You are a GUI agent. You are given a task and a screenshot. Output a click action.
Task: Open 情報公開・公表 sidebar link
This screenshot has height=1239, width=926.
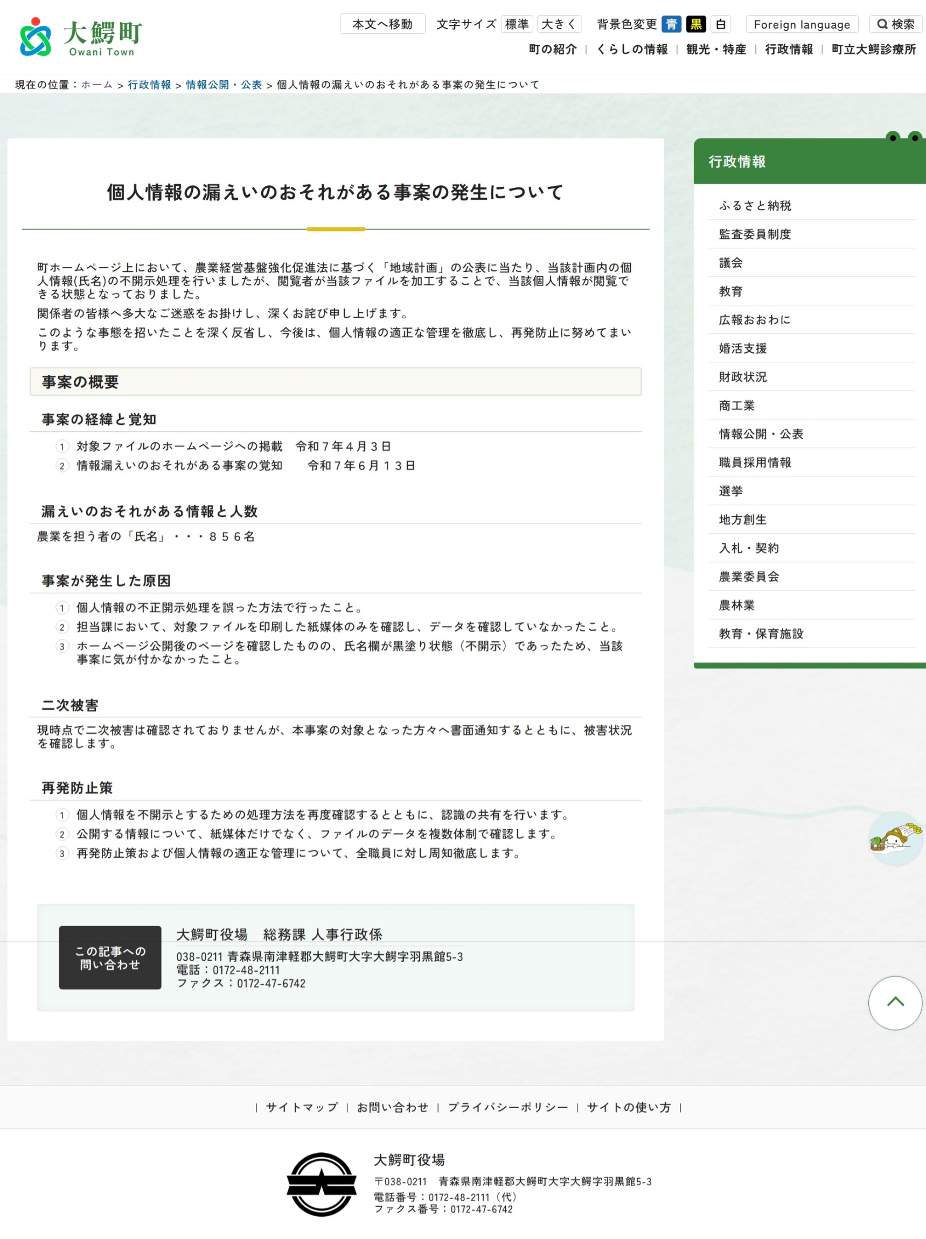coord(811,434)
